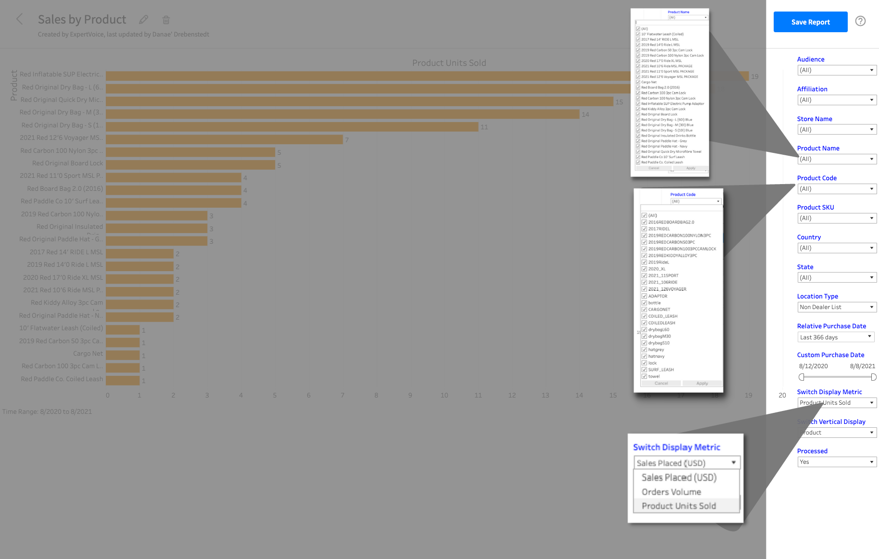
Task: Click the 8/12/2020 start date field
Action: (x=813, y=366)
